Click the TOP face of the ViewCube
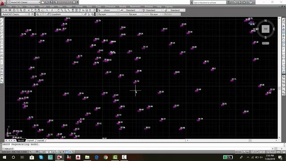This screenshot has width=286, height=161. [265, 29]
